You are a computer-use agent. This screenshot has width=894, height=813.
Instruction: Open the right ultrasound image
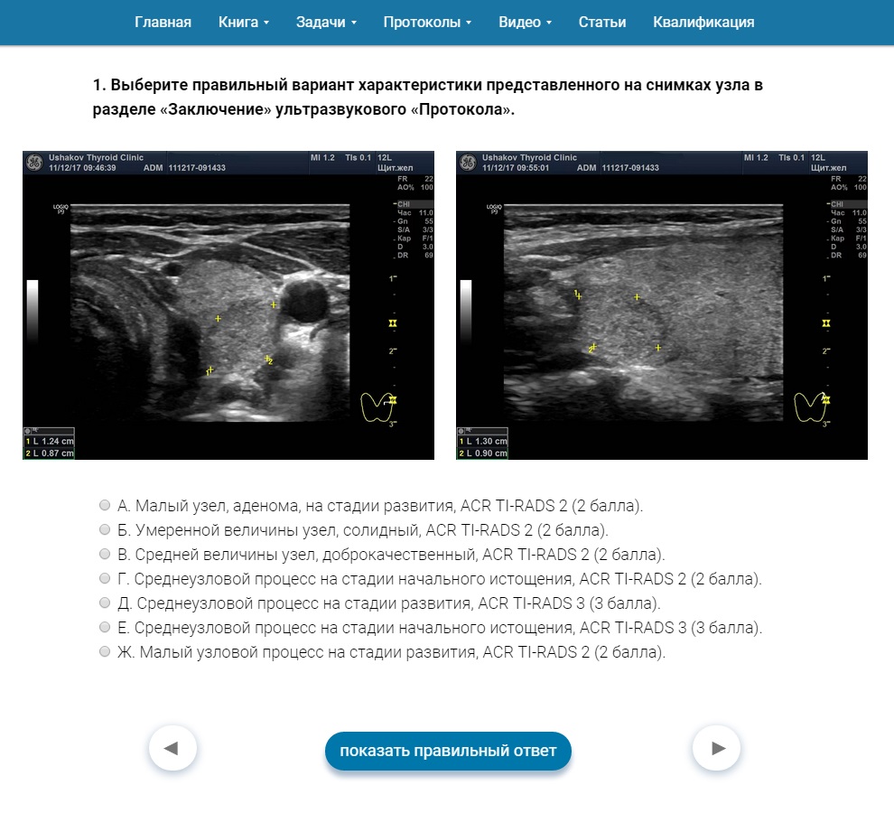[661, 305]
